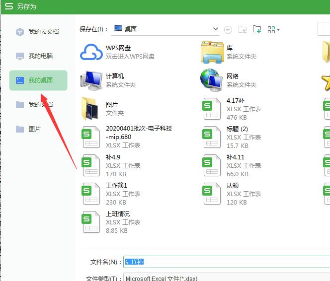The image size is (330, 281).
Task: Select file icon for 4.17补
Action: coord(212,109)
